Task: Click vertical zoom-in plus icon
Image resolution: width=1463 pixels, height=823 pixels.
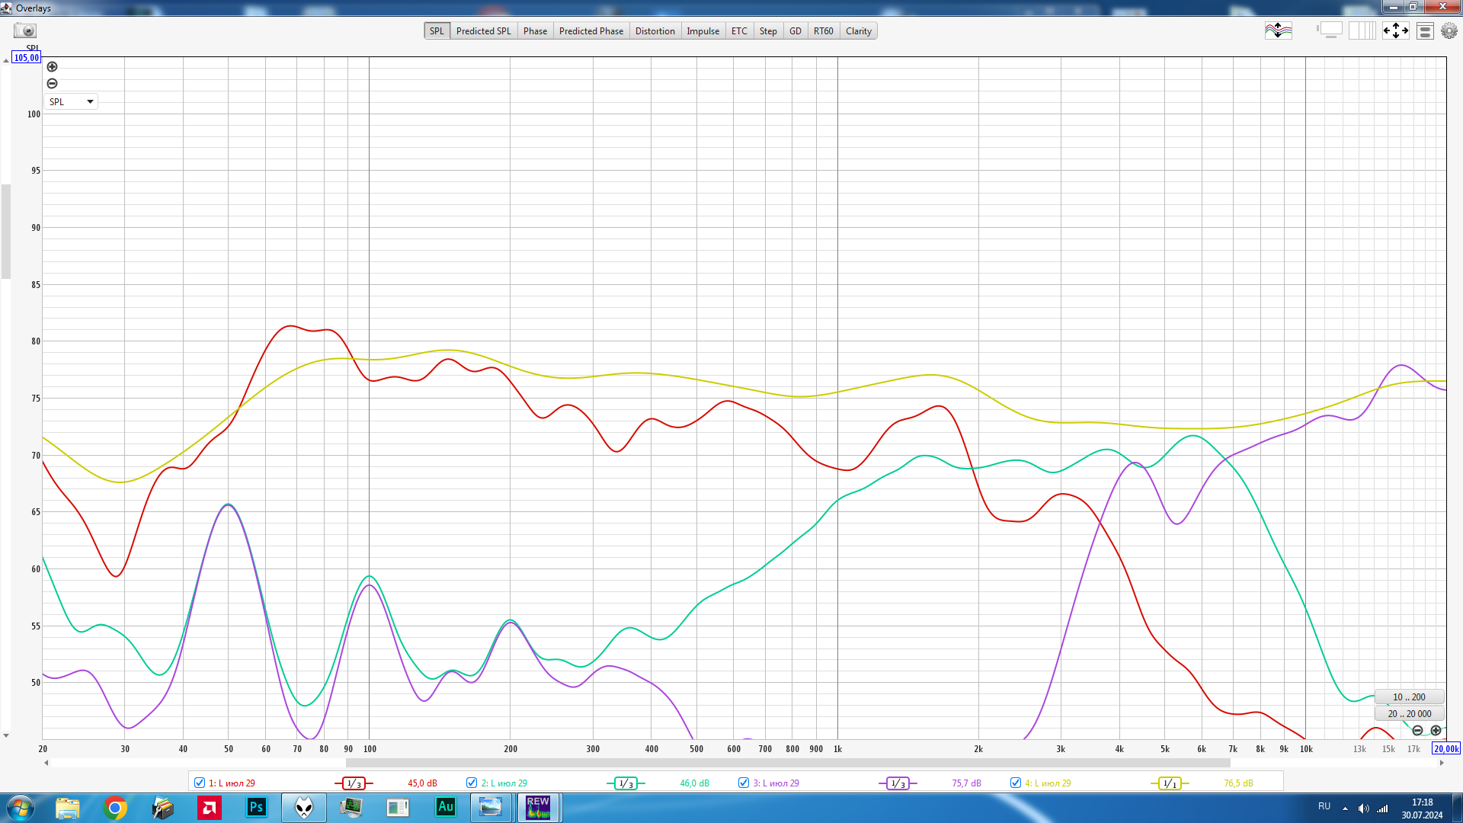Action: click(x=52, y=67)
